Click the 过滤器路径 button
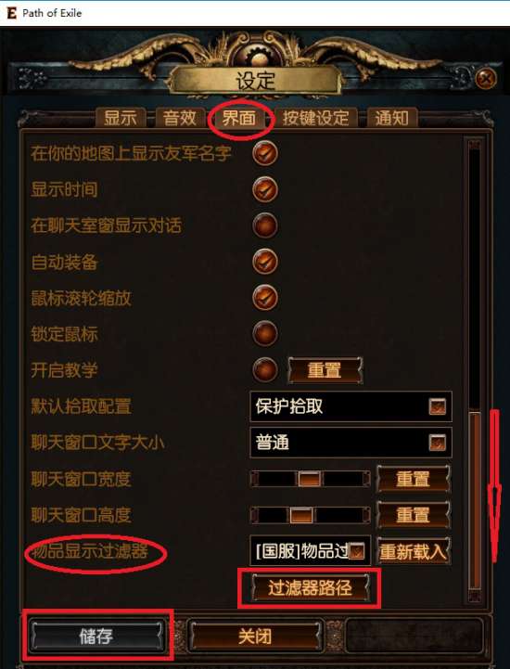Viewport: 510px width, 669px height. pos(310,588)
